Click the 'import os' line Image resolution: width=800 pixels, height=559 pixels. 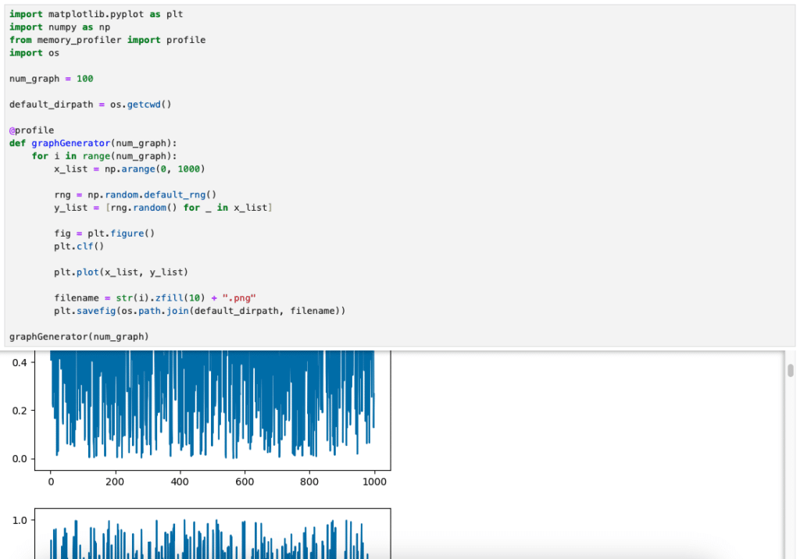pos(34,53)
